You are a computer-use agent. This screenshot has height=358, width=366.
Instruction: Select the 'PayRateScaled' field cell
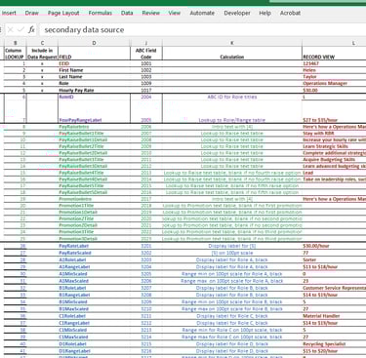tap(94, 253)
